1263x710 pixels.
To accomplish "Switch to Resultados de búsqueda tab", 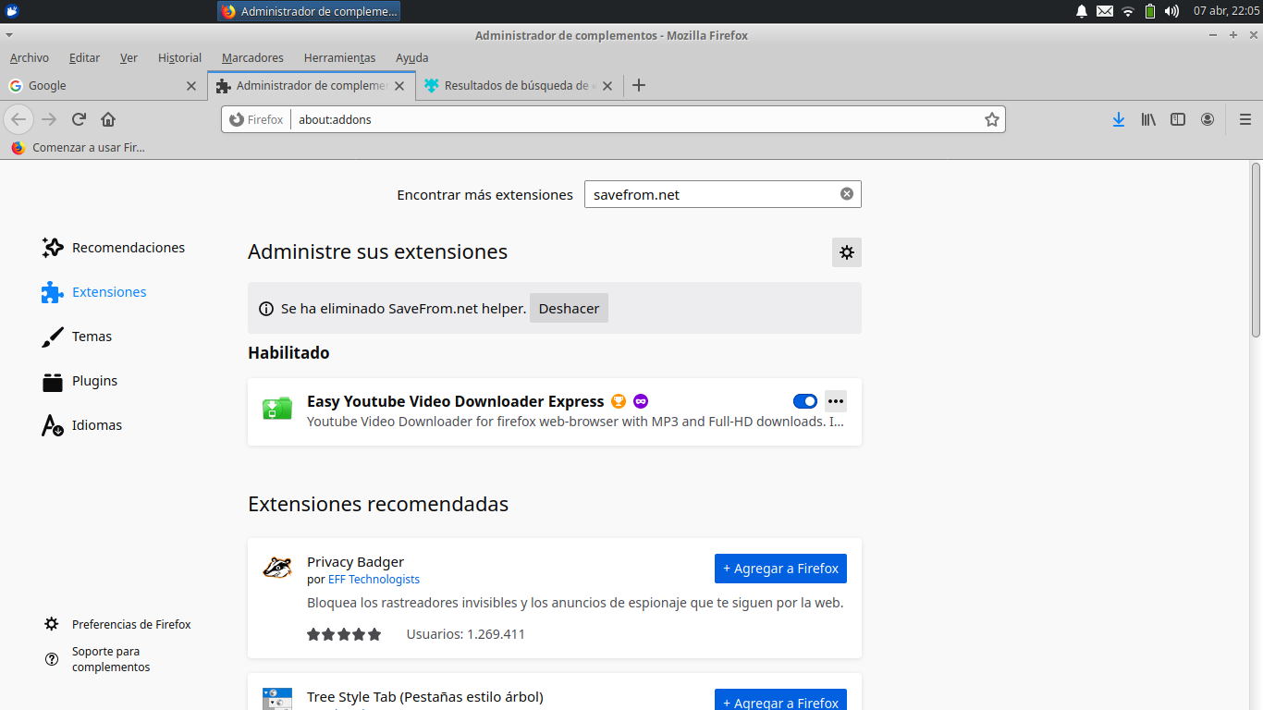I will click(x=519, y=85).
